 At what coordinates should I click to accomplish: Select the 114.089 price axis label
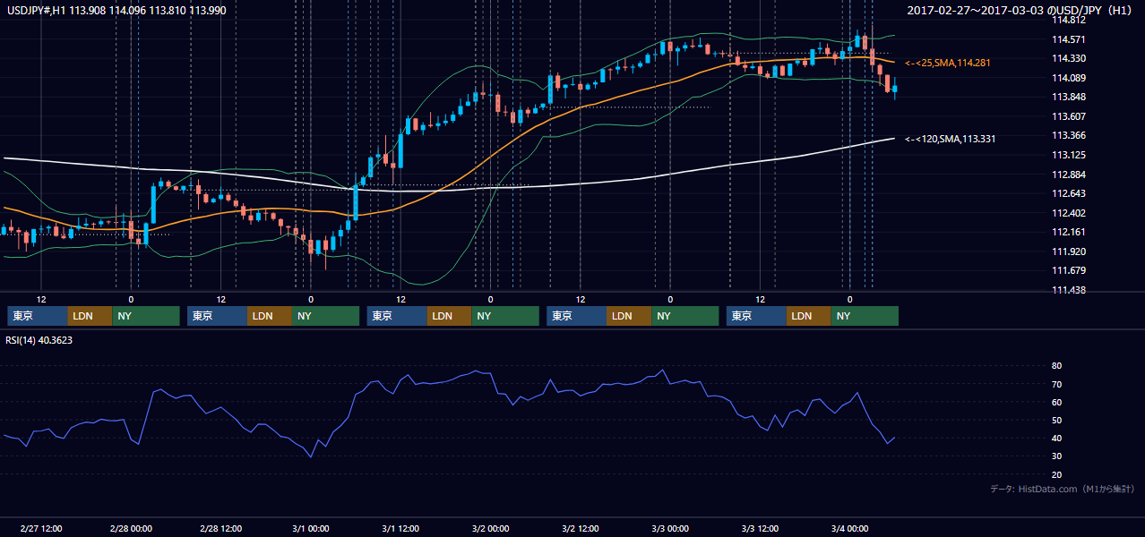coord(1068,78)
